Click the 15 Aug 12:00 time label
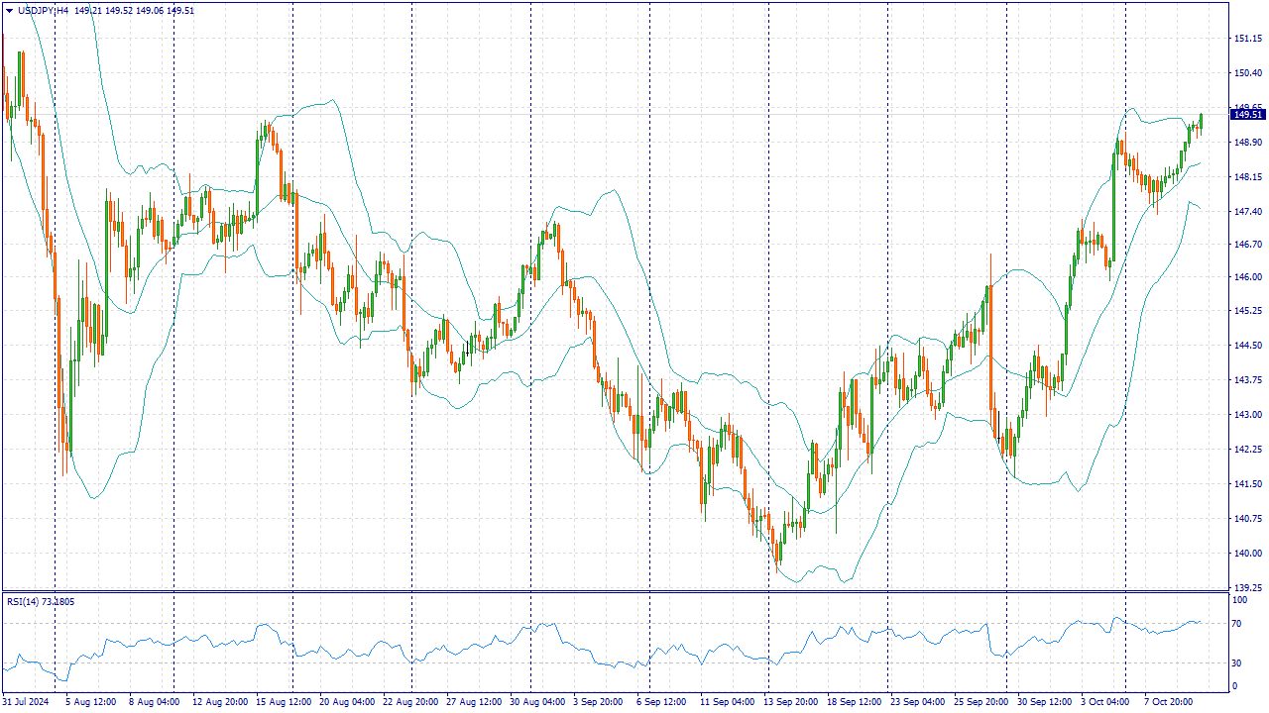Screen dimensions: 1269x713 click(283, 702)
